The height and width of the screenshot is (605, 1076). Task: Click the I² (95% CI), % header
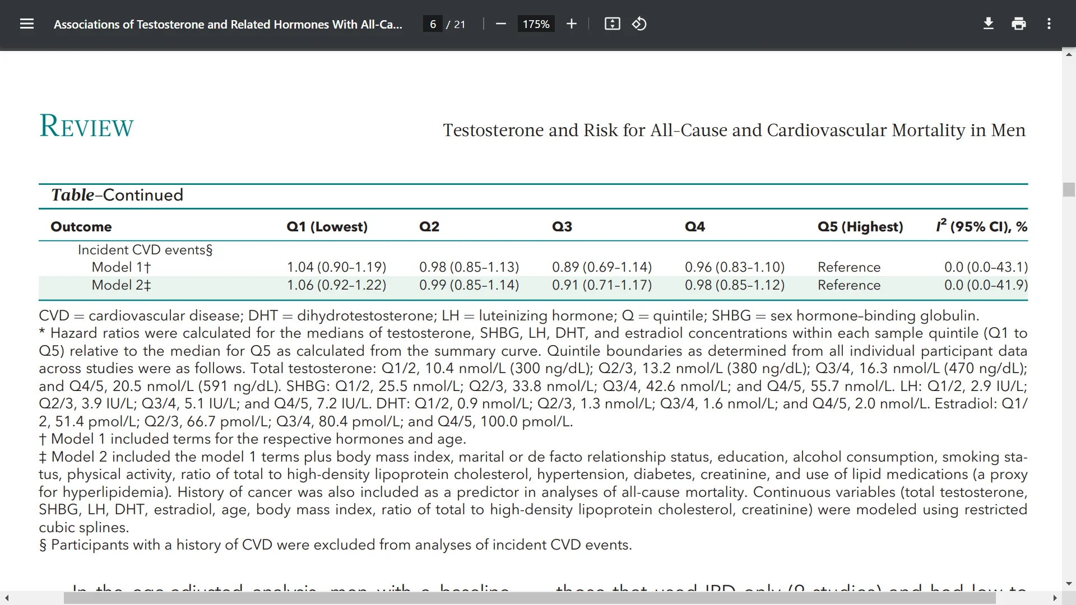pyautogui.click(x=981, y=226)
